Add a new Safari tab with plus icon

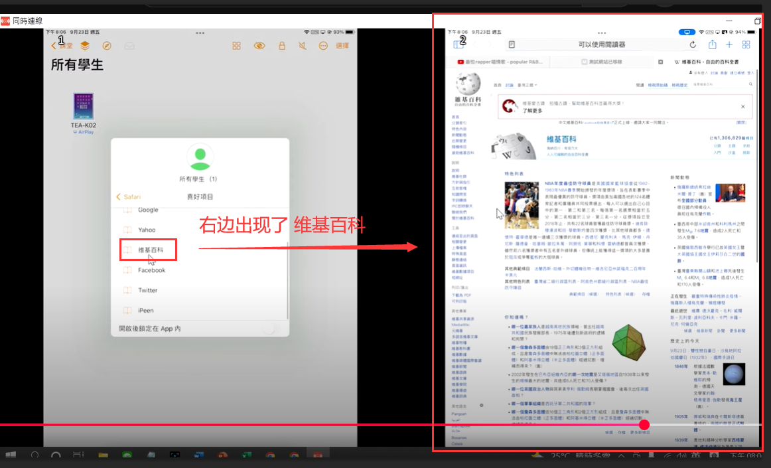coord(729,44)
